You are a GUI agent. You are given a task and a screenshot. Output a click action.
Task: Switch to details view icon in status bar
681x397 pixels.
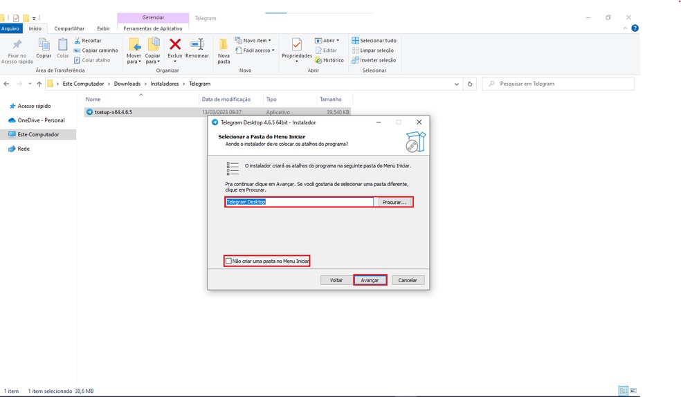(x=624, y=391)
